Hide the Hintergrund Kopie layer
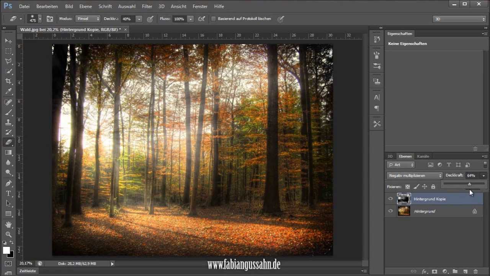This screenshot has height=276, width=490. tap(390, 199)
